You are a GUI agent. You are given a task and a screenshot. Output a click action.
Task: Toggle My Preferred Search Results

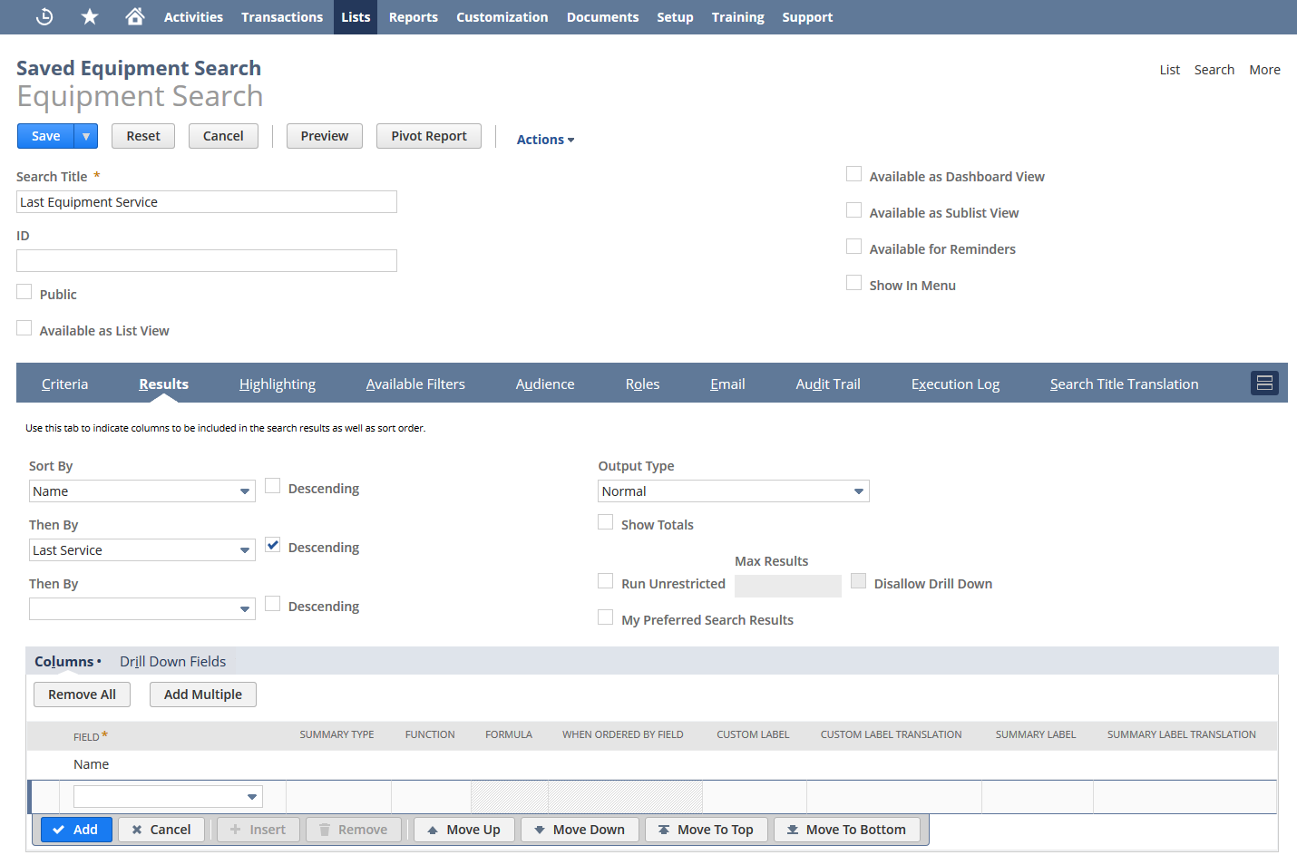pos(606,617)
